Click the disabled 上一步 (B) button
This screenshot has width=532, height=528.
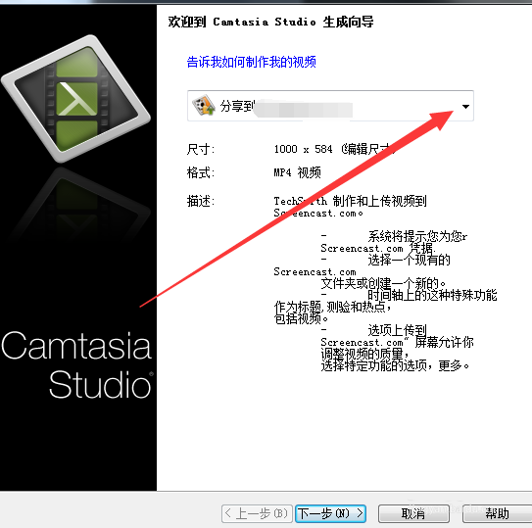257,513
